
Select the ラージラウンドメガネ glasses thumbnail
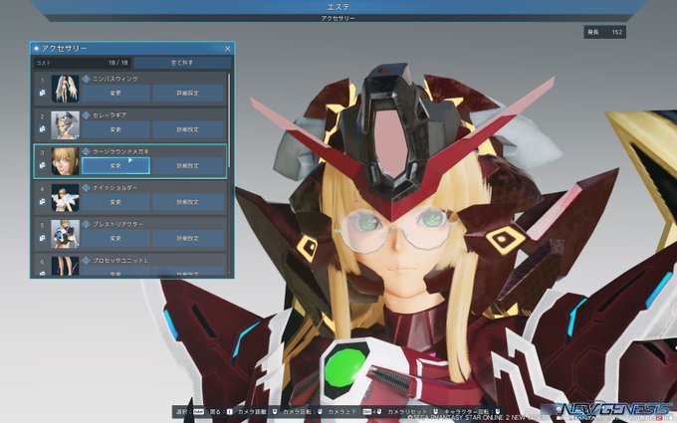click(65, 161)
